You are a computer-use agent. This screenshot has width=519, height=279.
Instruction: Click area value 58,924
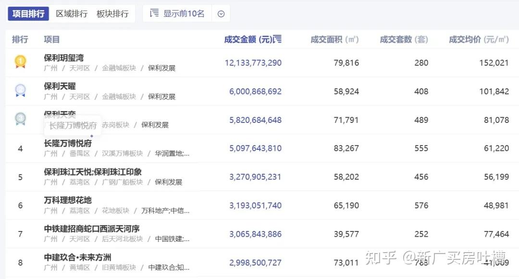click(346, 91)
